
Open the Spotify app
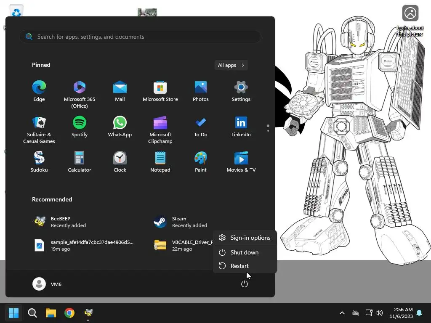[x=80, y=127]
